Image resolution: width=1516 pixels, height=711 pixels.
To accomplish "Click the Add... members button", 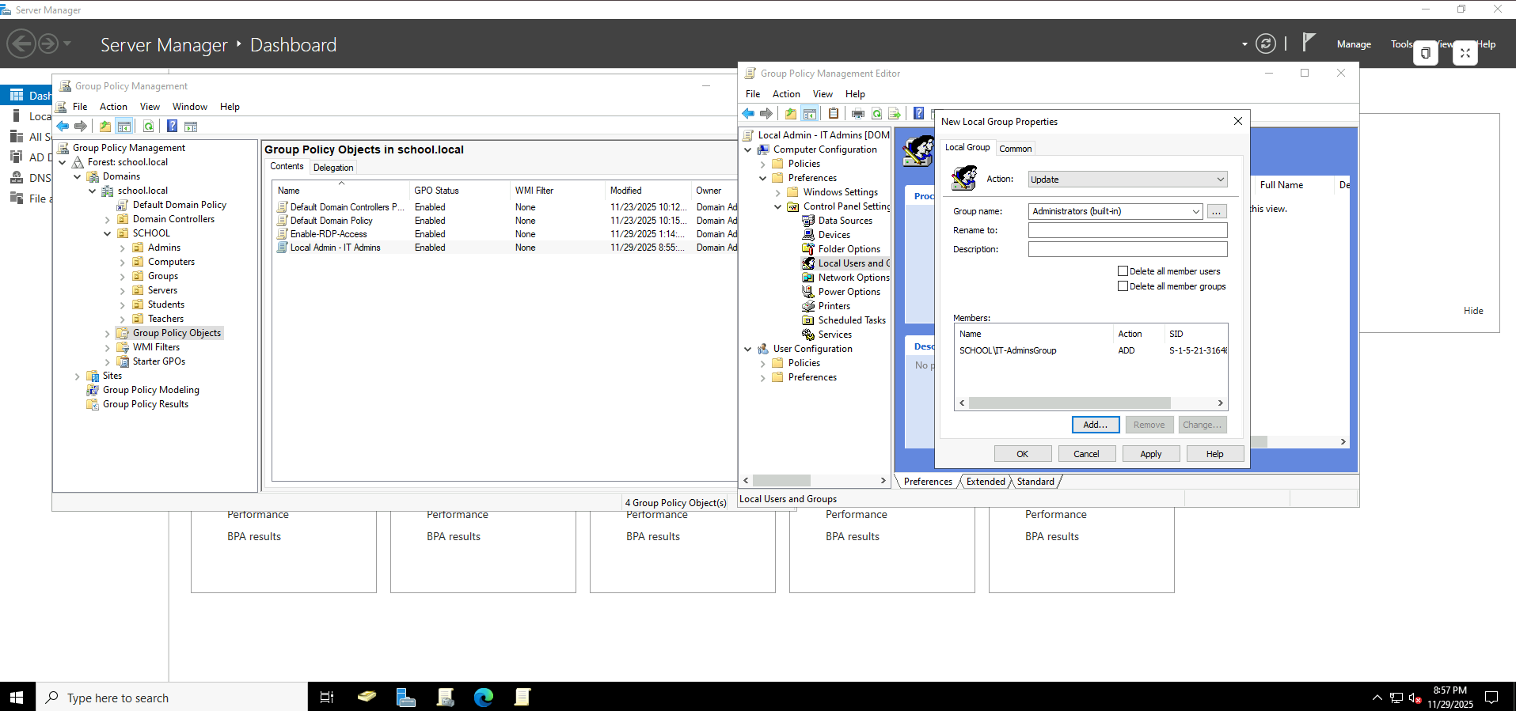I will pyautogui.click(x=1095, y=425).
